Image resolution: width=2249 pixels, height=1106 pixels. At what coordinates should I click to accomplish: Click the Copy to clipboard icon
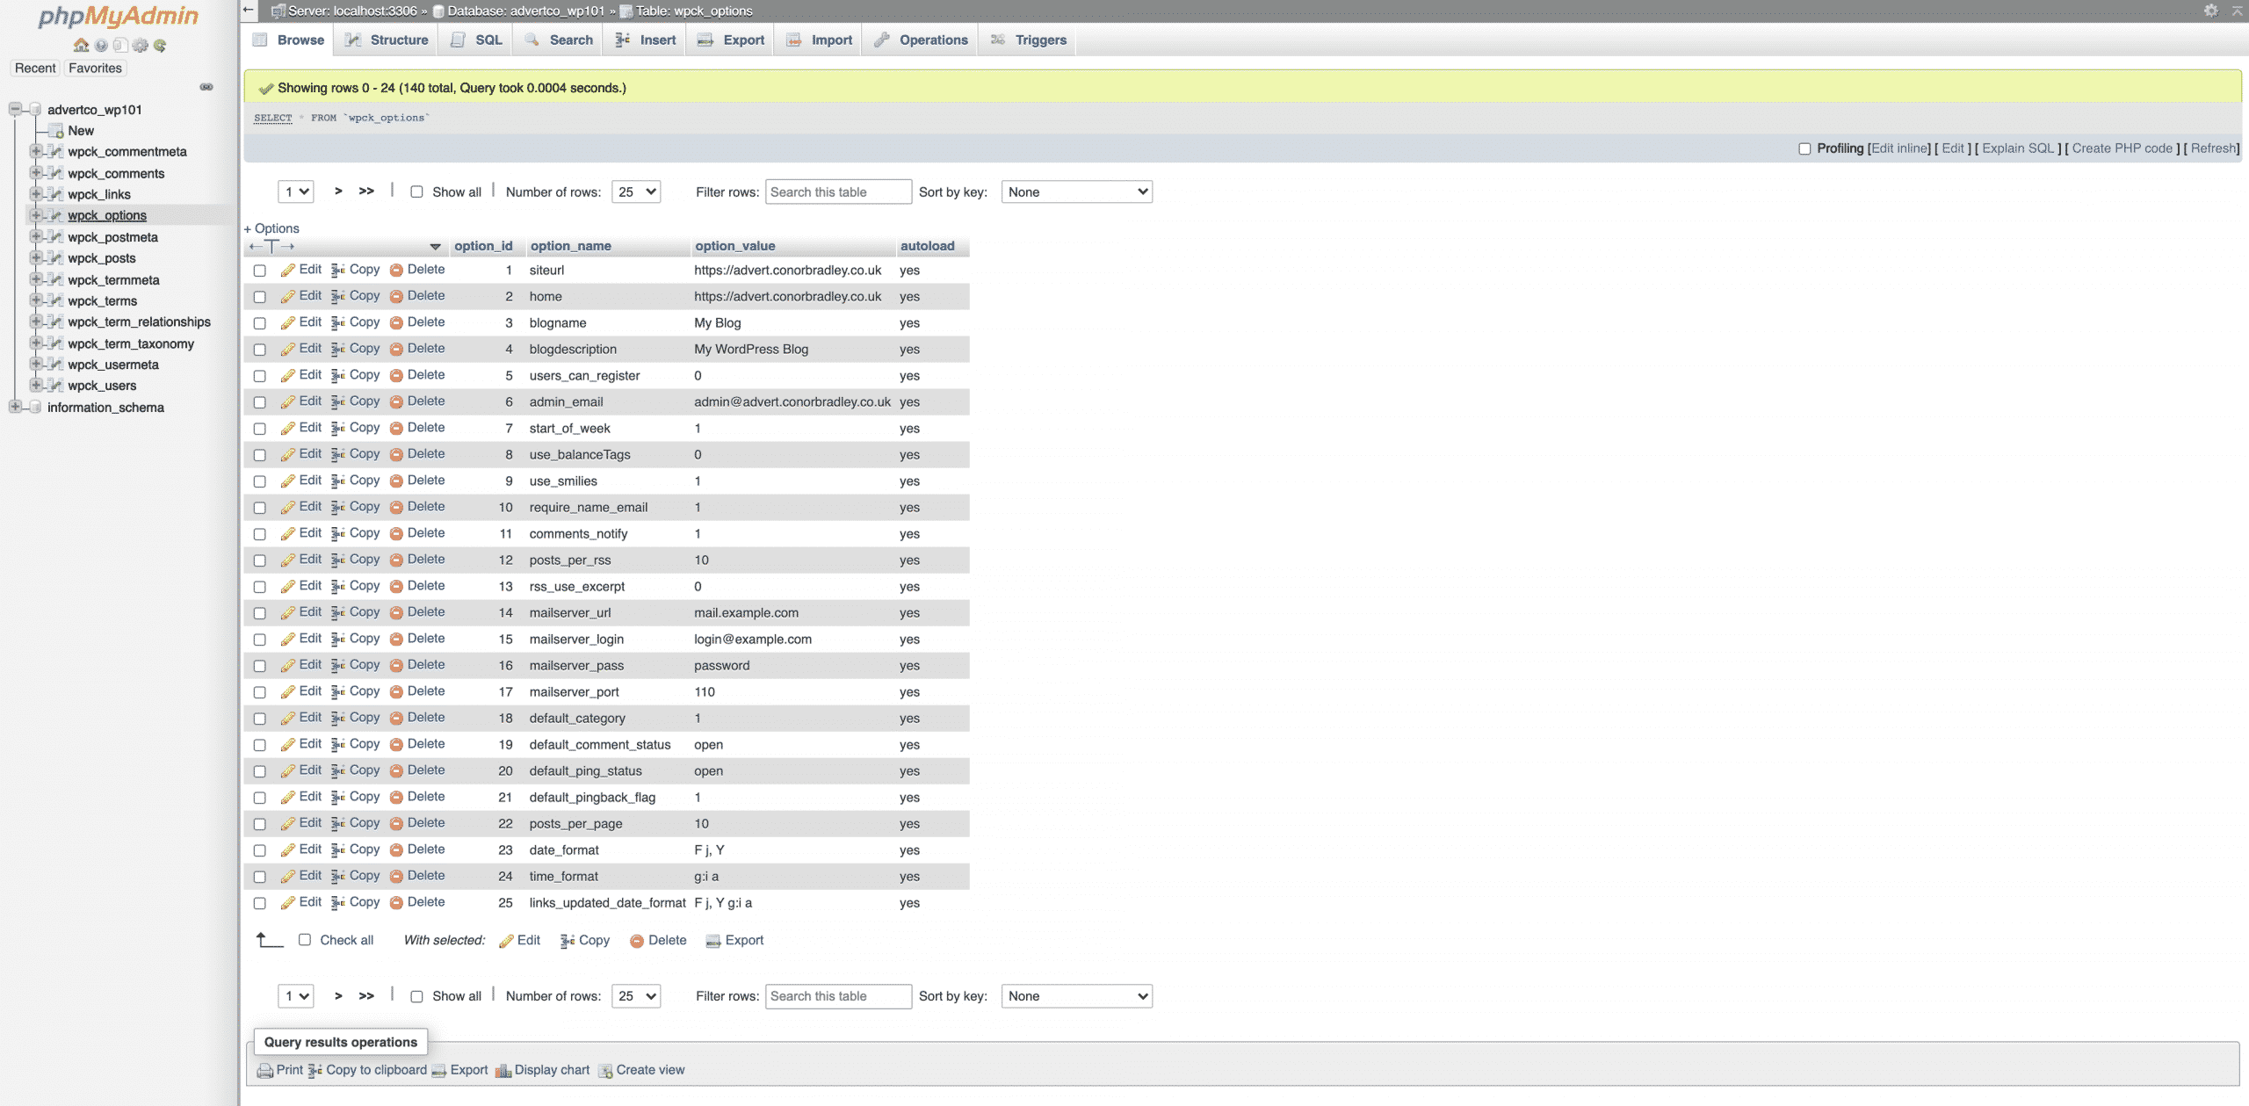click(315, 1071)
